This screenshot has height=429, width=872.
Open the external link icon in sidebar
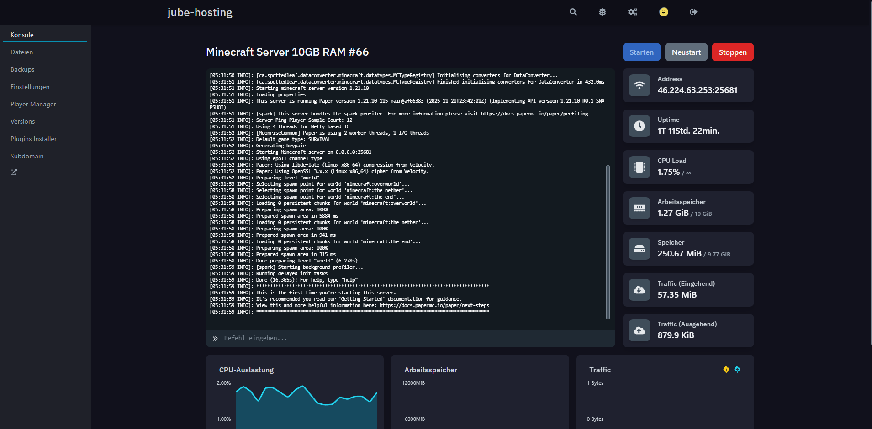pyautogui.click(x=14, y=172)
